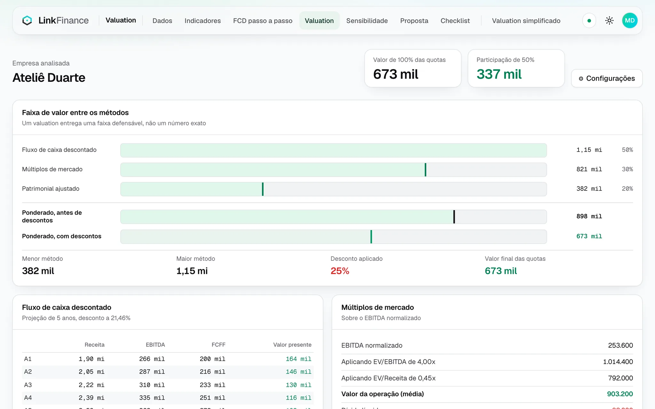Viewport: 655px width, 409px height.
Task: Click the Fluxo de caixa descontado bar
Action: (333, 150)
